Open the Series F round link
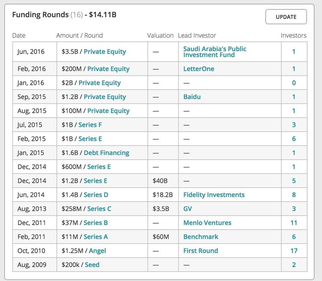The width and height of the screenshot is (322, 281). [x=90, y=125]
